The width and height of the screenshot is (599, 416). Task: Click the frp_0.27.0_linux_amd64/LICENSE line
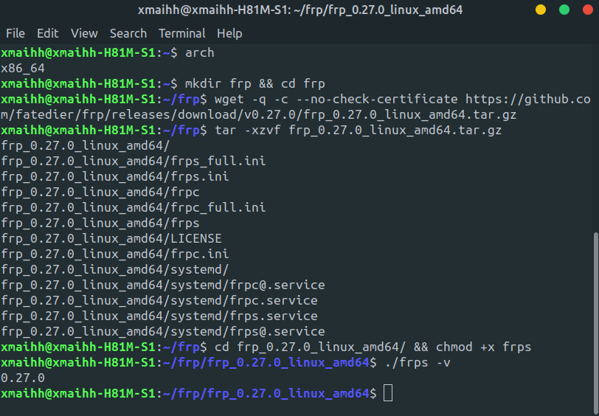coord(111,238)
